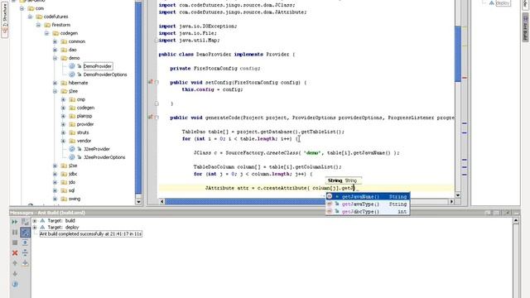Expand the swing package

[55, 199]
